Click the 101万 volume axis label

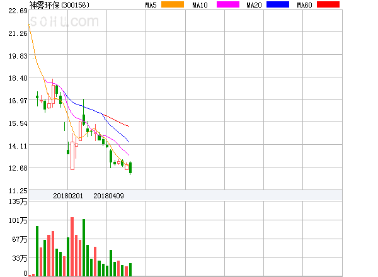[x=18, y=220]
